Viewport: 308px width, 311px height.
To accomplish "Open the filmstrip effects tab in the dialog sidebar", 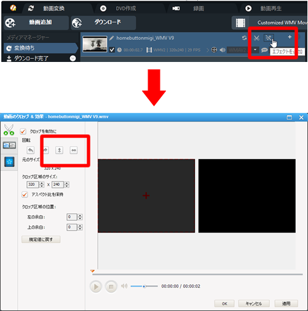I will pyautogui.click(x=9, y=145).
